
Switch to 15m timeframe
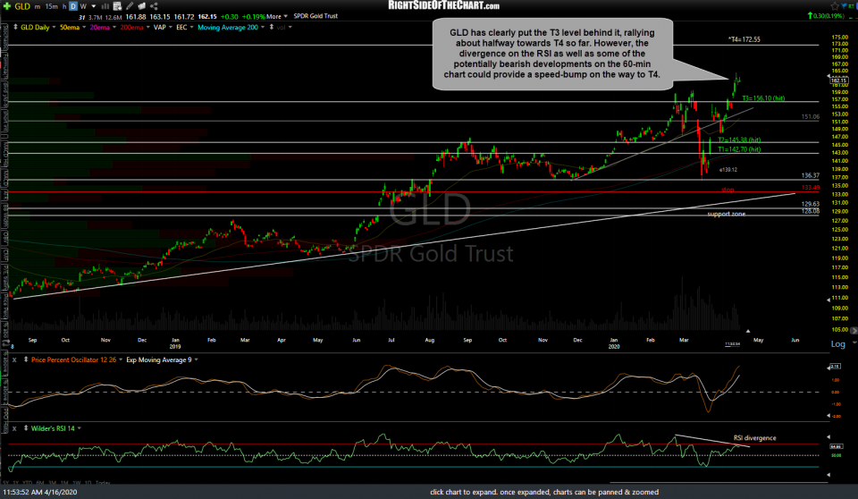[52, 6]
